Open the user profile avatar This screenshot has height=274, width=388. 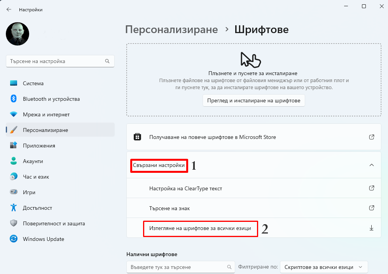point(17,34)
